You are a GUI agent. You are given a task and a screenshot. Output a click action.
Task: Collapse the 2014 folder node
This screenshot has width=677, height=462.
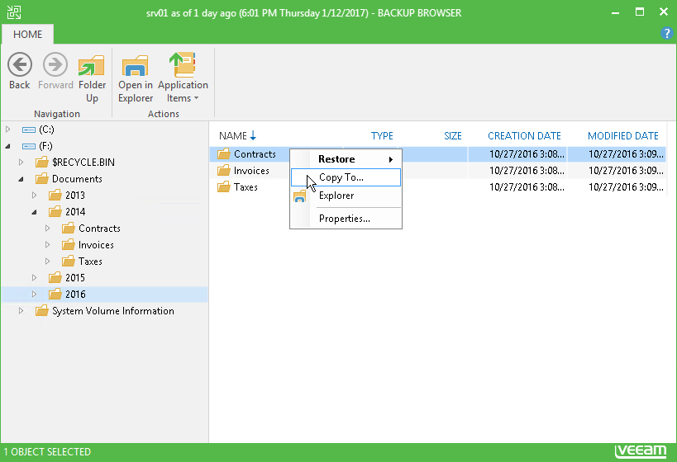[x=34, y=212]
